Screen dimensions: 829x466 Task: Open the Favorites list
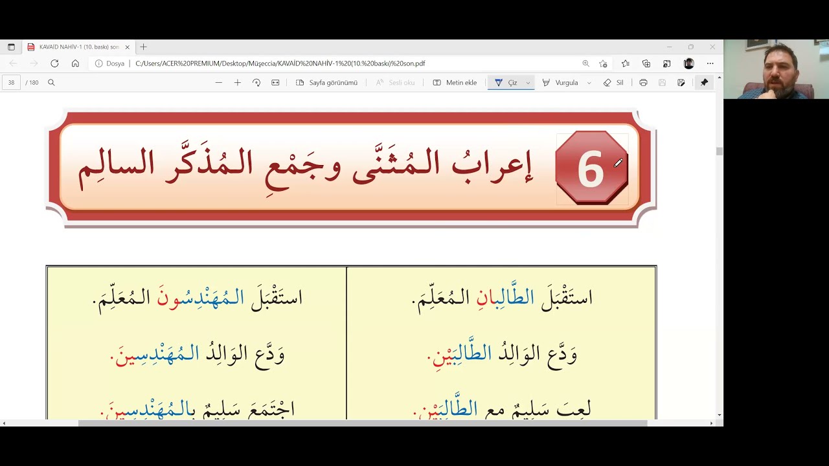625,63
